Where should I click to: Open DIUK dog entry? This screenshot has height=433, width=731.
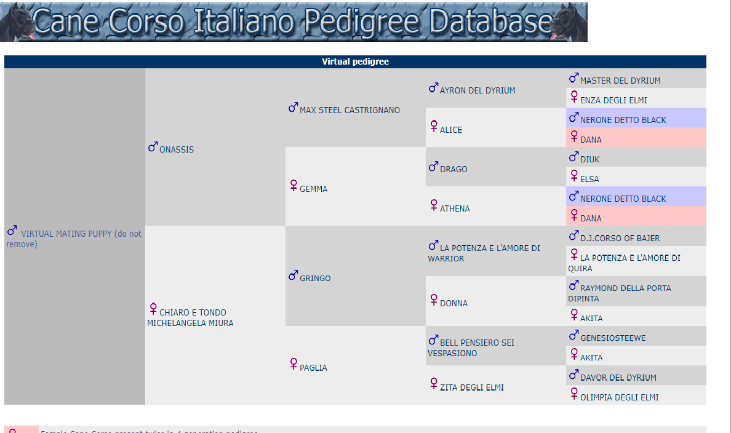pos(589,160)
